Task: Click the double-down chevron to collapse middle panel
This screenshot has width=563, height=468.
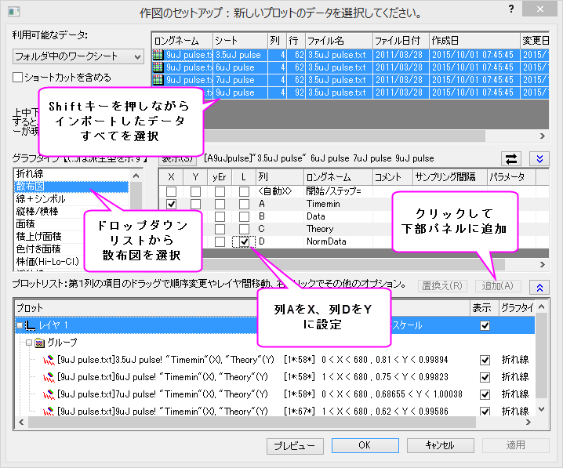Action: (x=539, y=158)
